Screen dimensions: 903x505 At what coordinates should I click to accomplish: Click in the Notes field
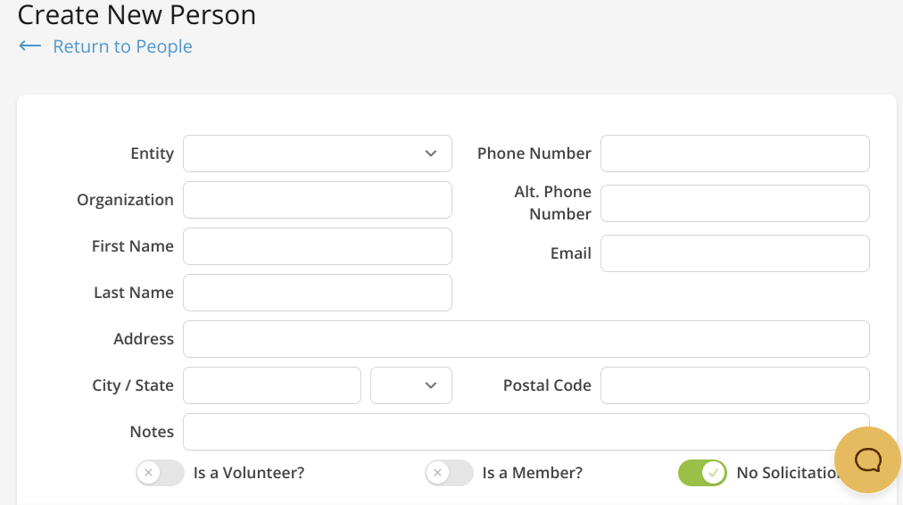pyautogui.click(x=509, y=432)
